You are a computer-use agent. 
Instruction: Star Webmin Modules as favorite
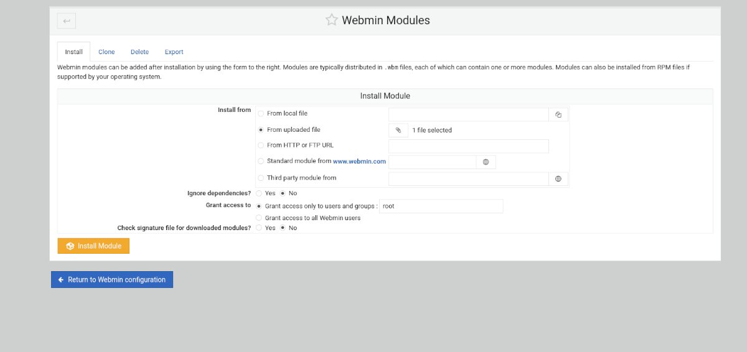point(331,20)
